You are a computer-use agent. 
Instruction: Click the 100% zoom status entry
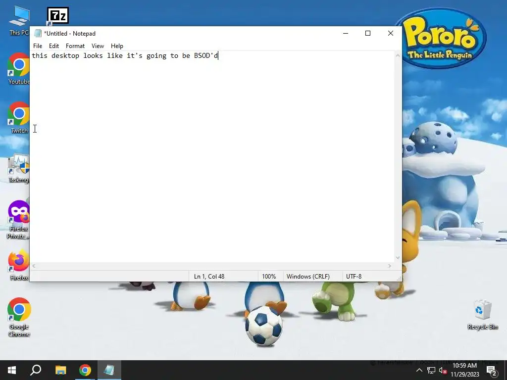[x=269, y=276]
